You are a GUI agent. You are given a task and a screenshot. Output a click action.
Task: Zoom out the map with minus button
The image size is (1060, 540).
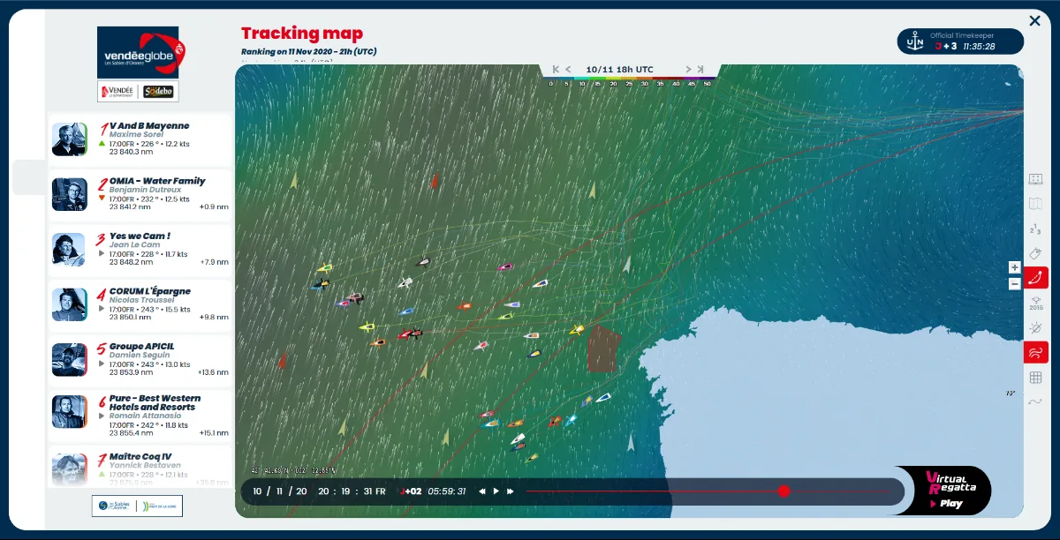1014,283
